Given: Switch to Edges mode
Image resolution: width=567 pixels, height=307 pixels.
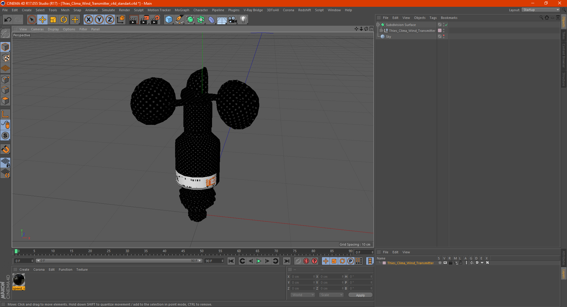Looking at the screenshot, I should [x=5, y=90].
